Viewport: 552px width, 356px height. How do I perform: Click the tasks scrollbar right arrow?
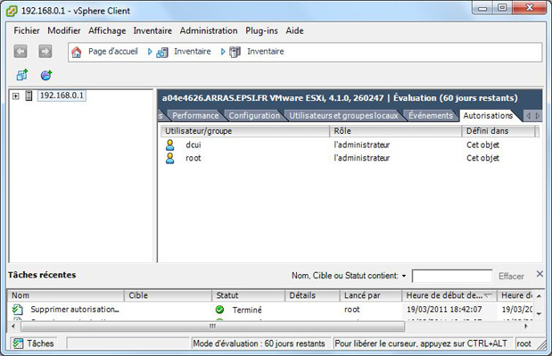coord(526,326)
